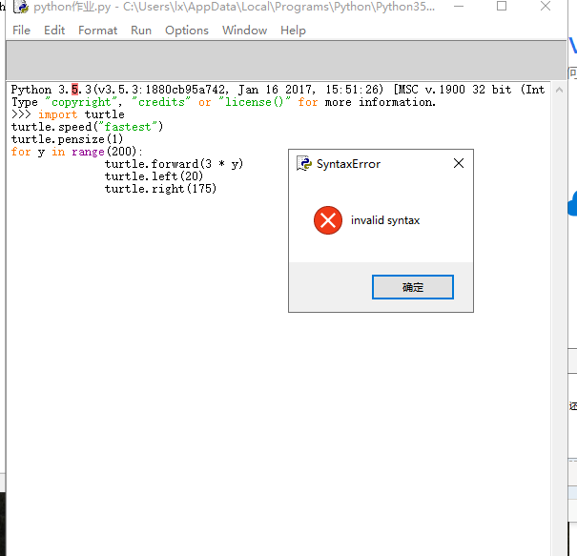Click the turtle.right(175) line
577x556 pixels.
[x=160, y=189]
